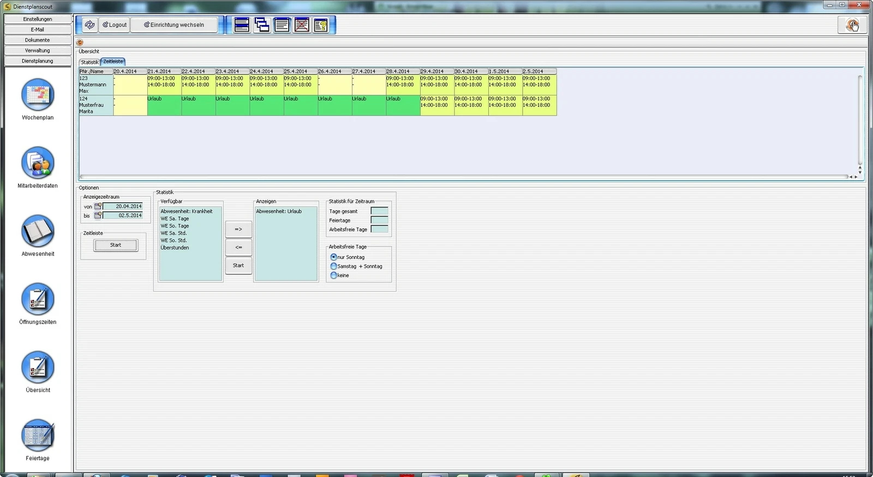This screenshot has width=873, height=477.
Task: Click the Zeitleiste Start button
Action: click(116, 245)
